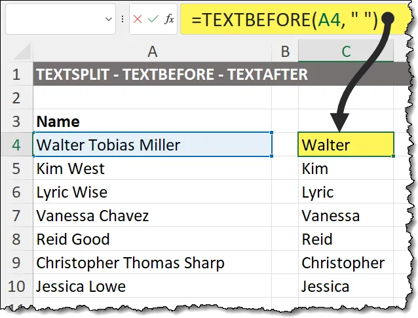Expand the Name Box dropdown arrow
The image size is (418, 318).
(x=109, y=20)
